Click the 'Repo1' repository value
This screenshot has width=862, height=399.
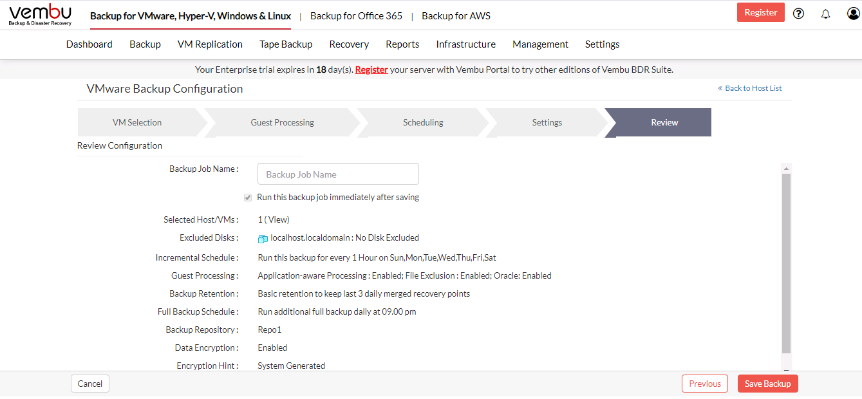click(270, 330)
